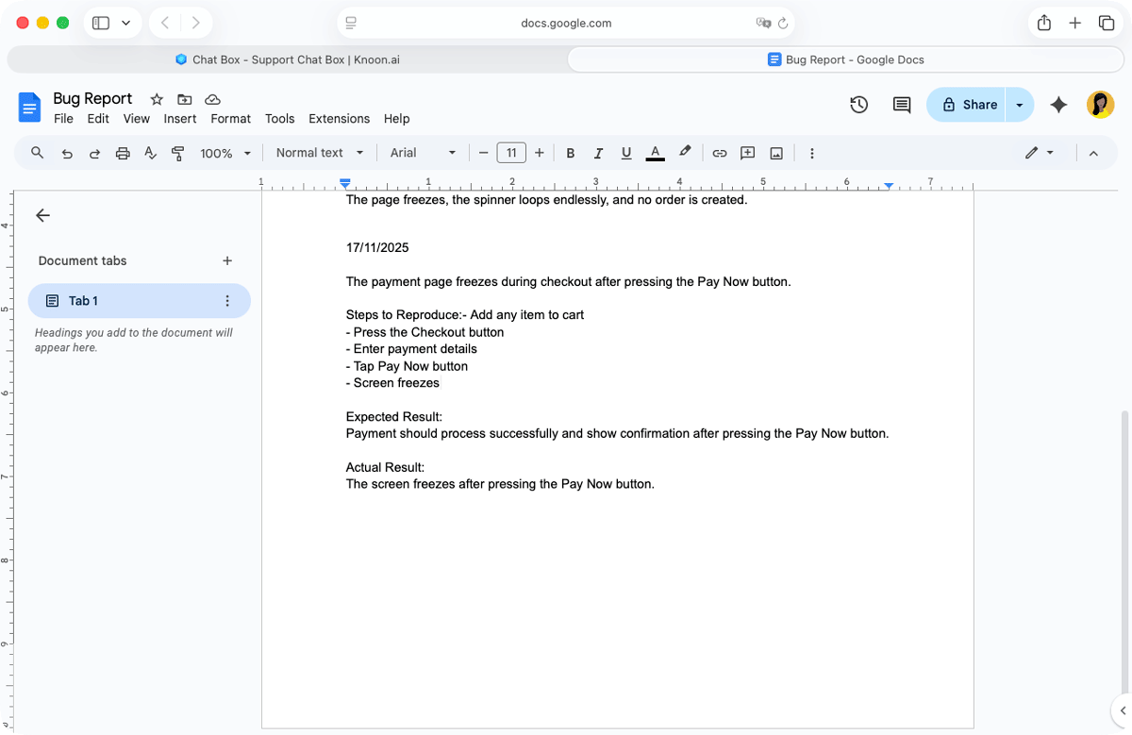This screenshot has height=735, width=1132.
Task: Toggle underline formatting
Action: tap(625, 152)
